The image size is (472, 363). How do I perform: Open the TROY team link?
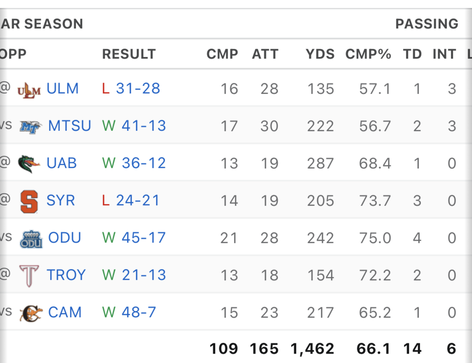coord(66,275)
